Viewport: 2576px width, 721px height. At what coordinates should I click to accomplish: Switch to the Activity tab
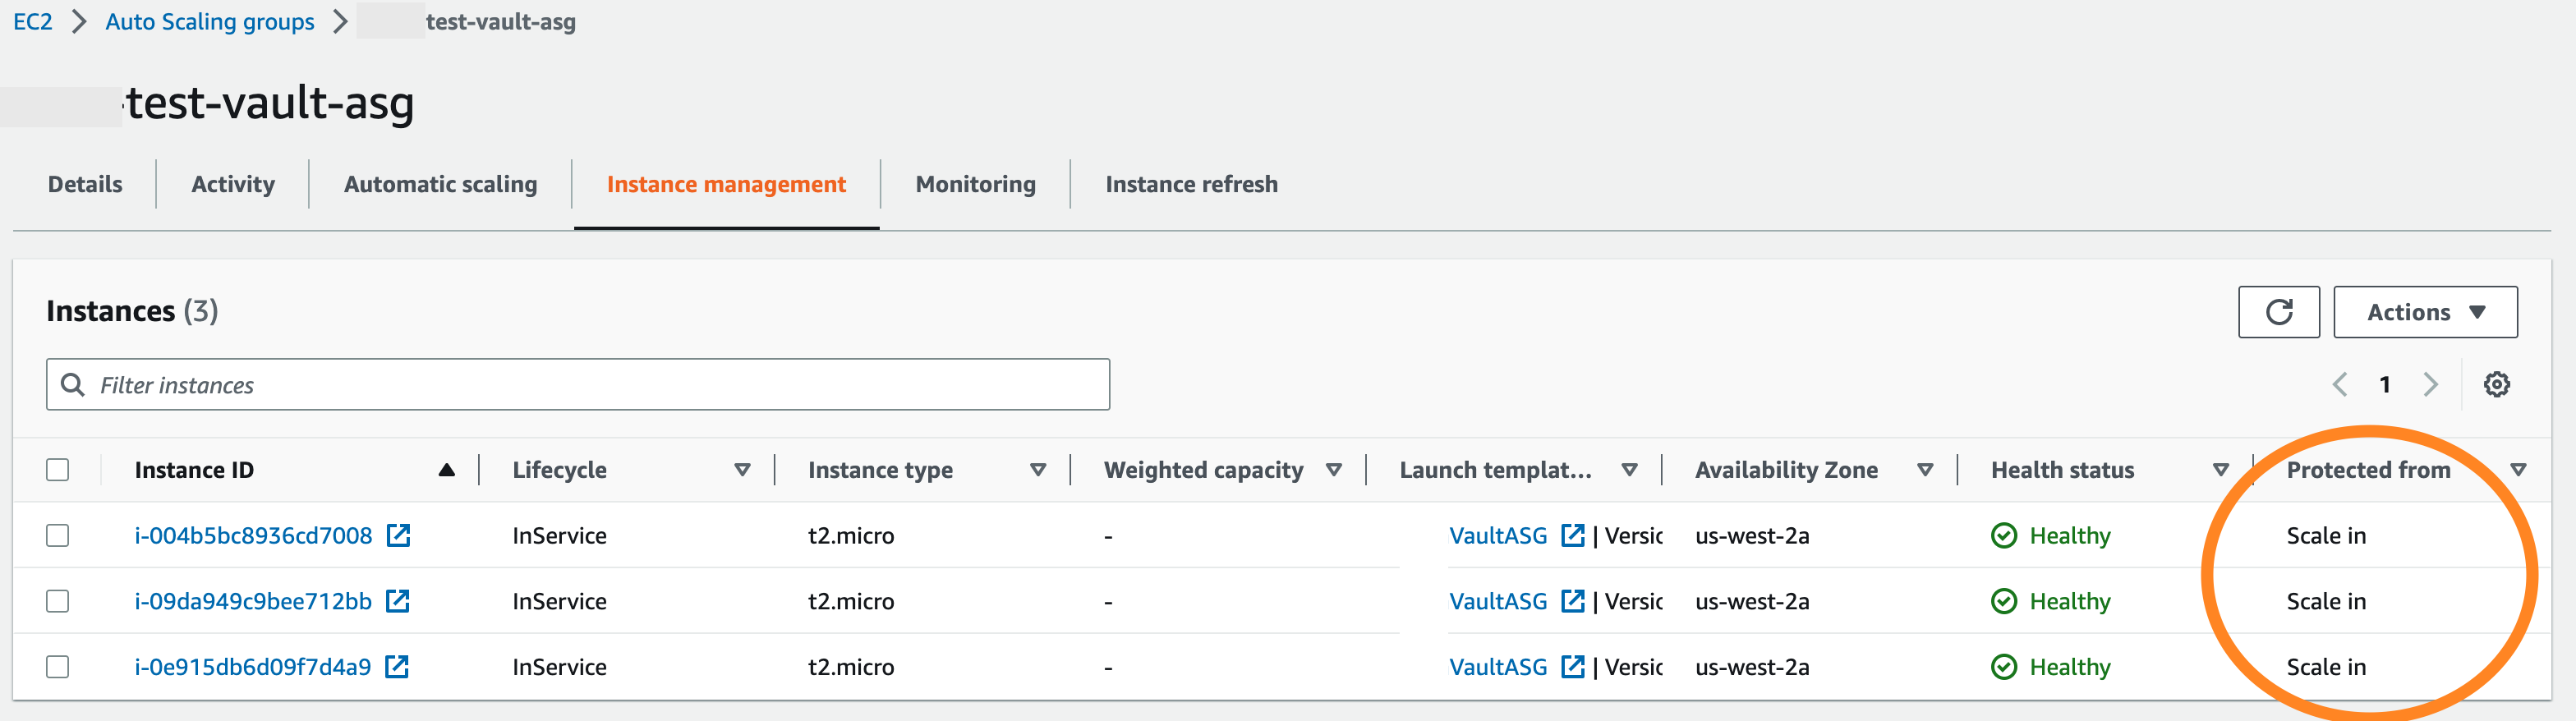point(233,184)
